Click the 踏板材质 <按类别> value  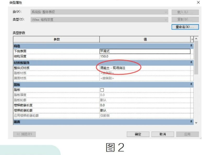pos(145,73)
